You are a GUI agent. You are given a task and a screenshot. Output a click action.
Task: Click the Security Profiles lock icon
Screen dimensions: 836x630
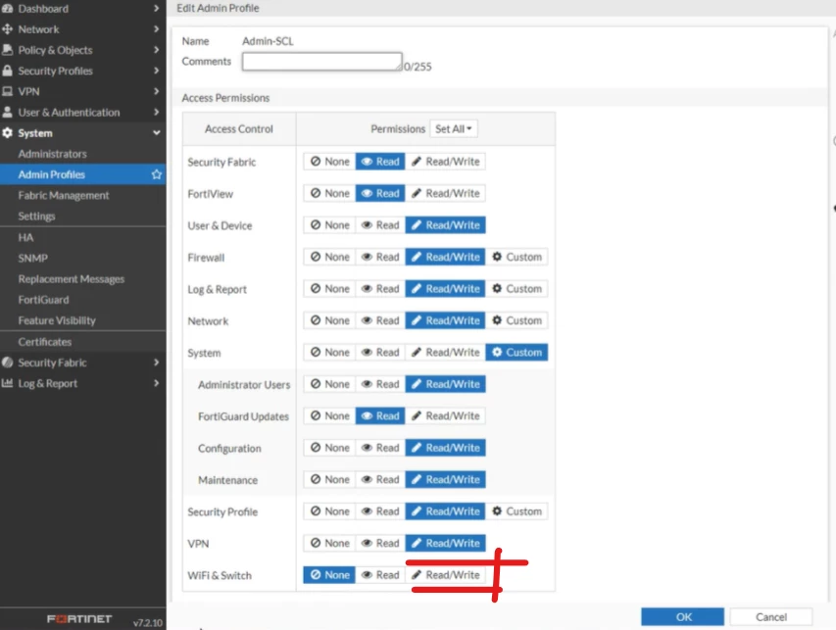[8, 71]
